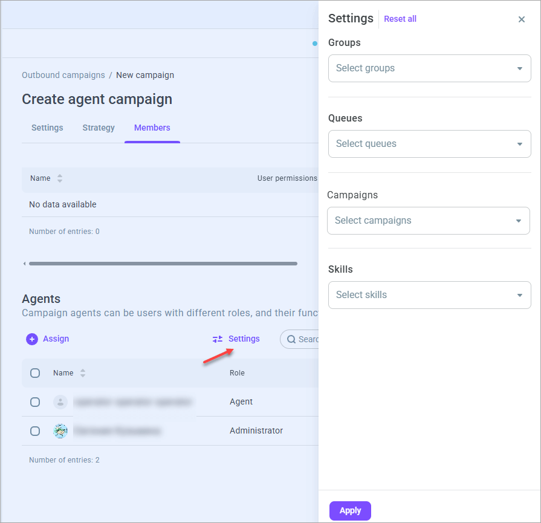Switch to the Strategy tab
541x523 pixels.
pyautogui.click(x=99, y=128)
